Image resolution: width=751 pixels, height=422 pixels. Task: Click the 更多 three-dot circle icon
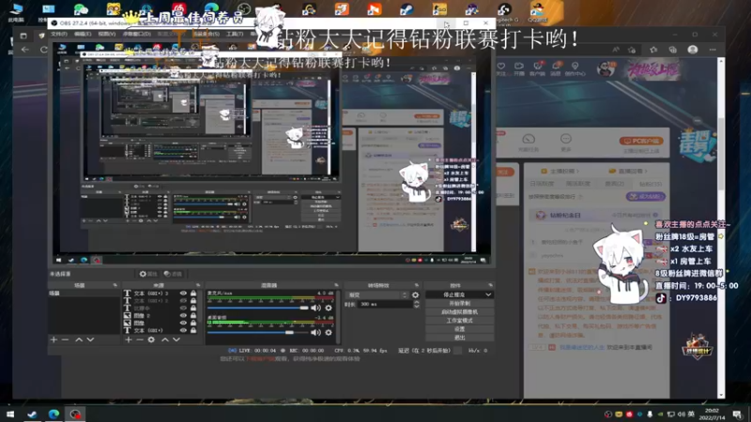coord(566,139)
